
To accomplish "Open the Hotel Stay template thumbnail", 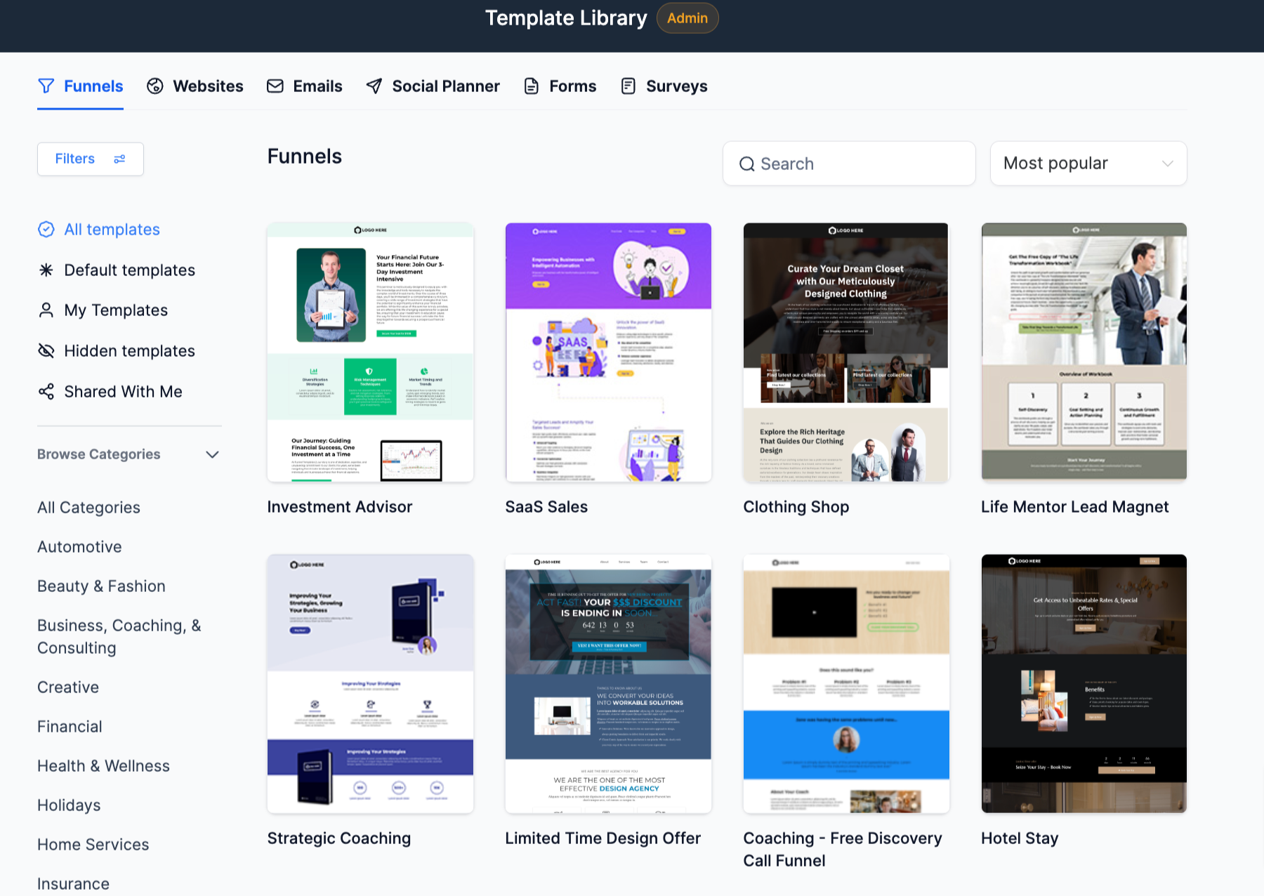I will pos(1084,684).
